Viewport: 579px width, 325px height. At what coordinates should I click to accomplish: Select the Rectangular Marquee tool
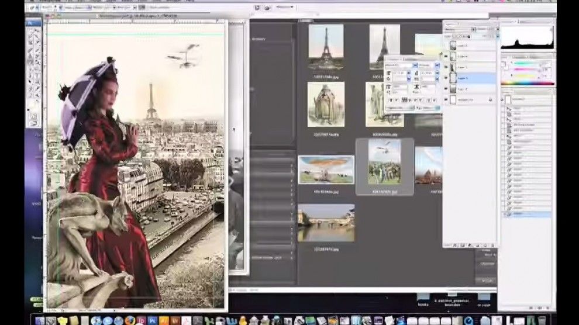pos(30,31)
